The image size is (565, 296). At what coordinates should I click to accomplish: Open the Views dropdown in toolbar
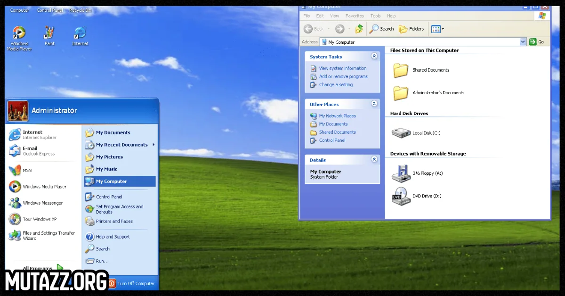(x=437, y=29)
